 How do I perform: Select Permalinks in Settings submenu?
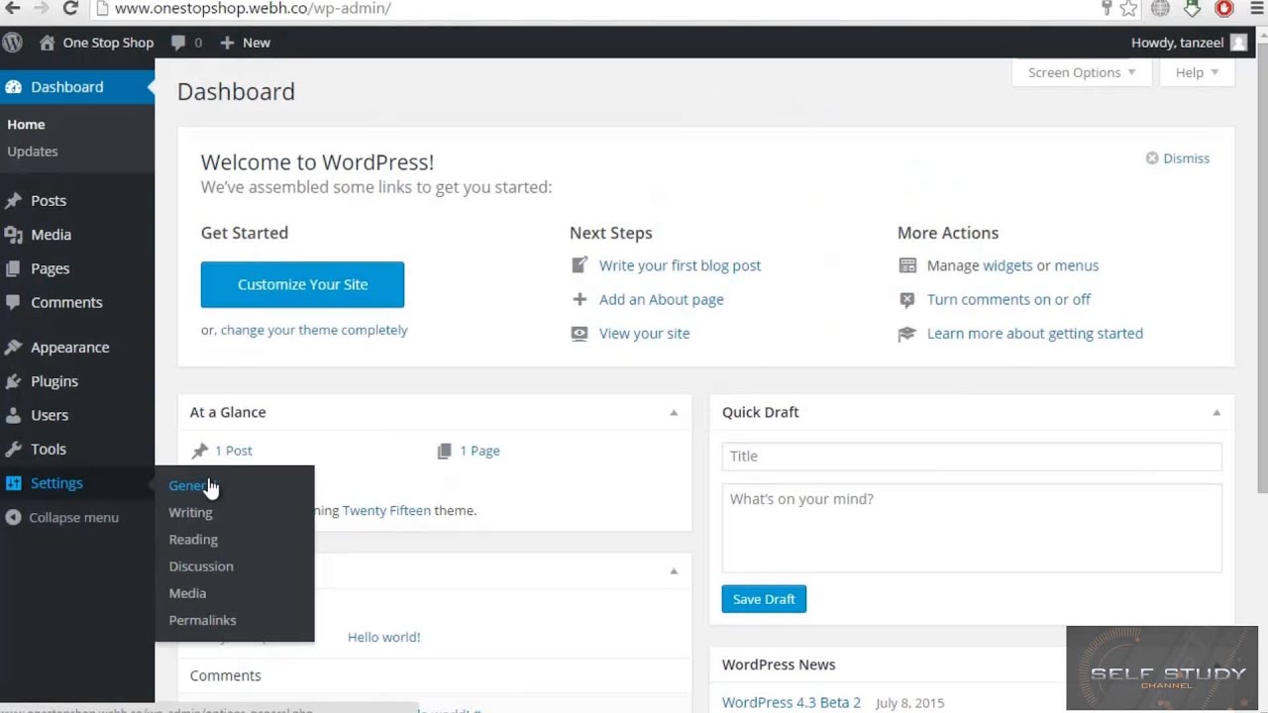click(x=202, y=619)
